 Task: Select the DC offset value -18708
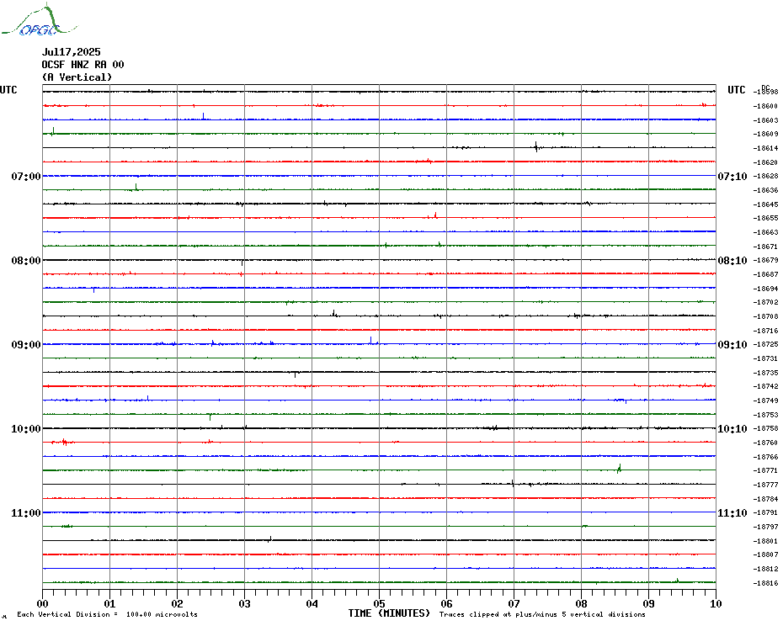point(765,316)
